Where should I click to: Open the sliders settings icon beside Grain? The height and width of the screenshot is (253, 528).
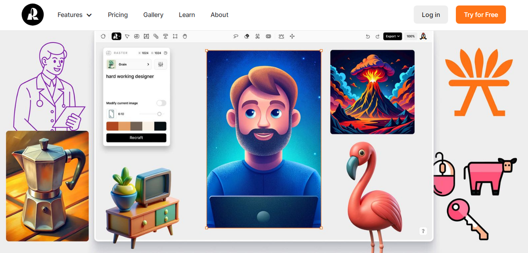160,64
